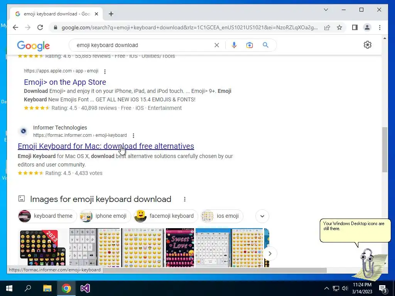Select the ios emoji image filter chip
Image resolution: width=395 pixels, height=296 pixels.
pos(222,216)
